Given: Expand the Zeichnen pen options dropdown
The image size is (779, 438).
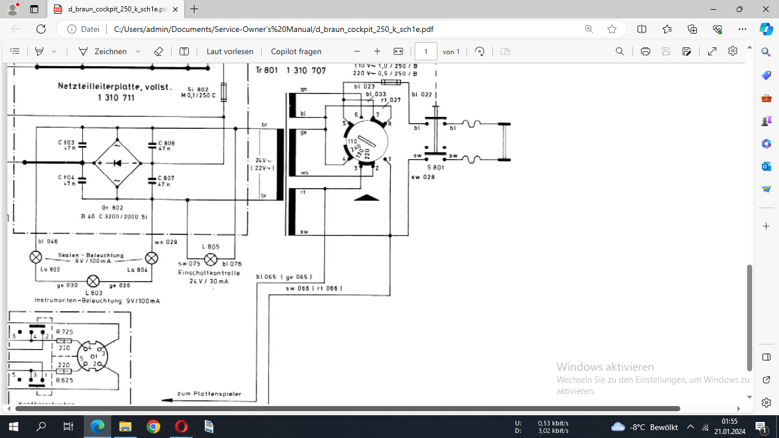Looking at the screenshot, I should click(138, 51).
